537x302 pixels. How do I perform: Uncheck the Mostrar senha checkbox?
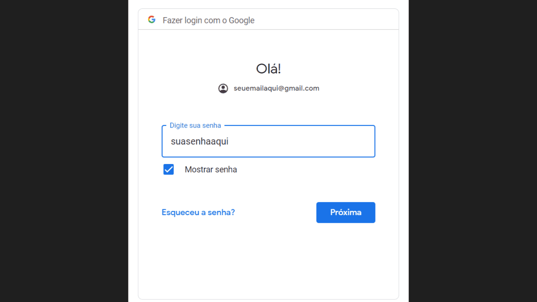[169, 169]
